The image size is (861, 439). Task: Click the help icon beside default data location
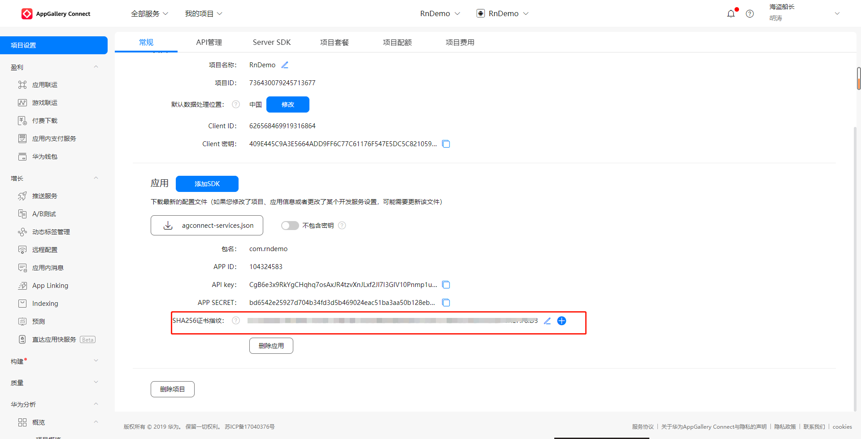[x=236, y=104]
